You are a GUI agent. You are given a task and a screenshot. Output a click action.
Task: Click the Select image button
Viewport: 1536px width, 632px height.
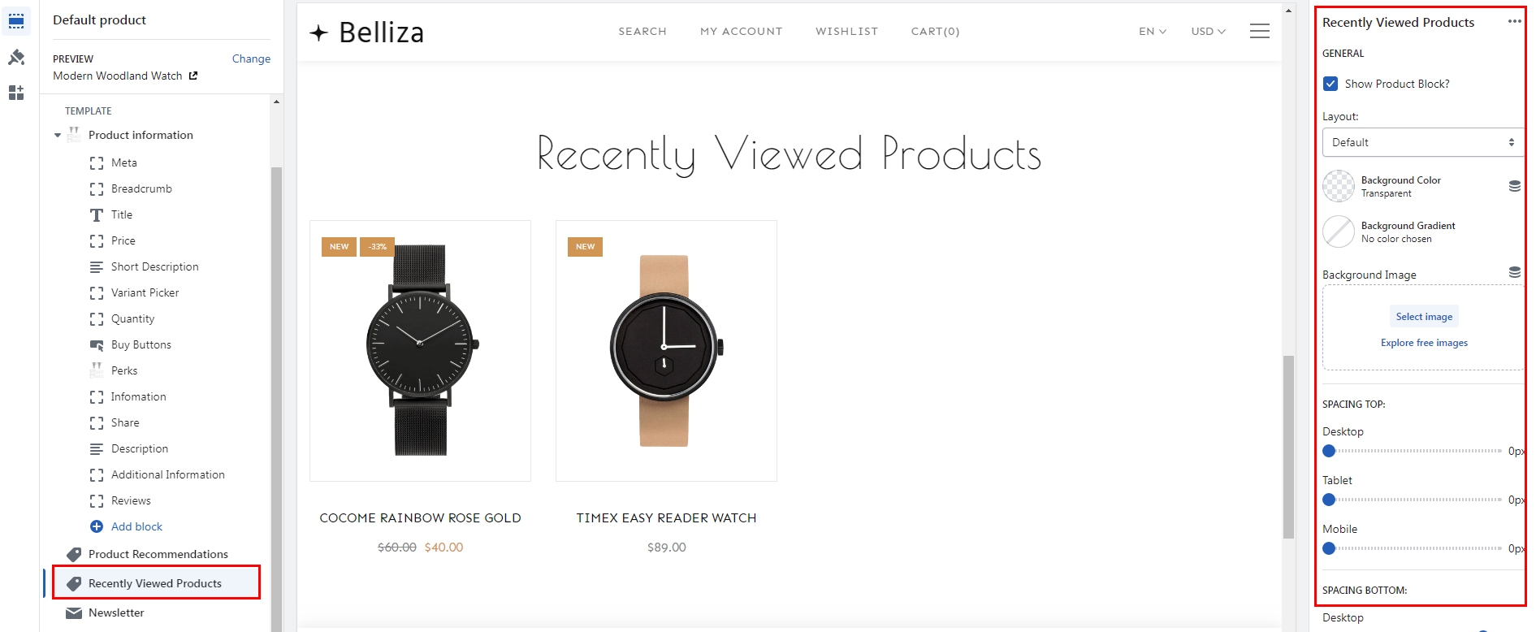[x=1424, y=317]
